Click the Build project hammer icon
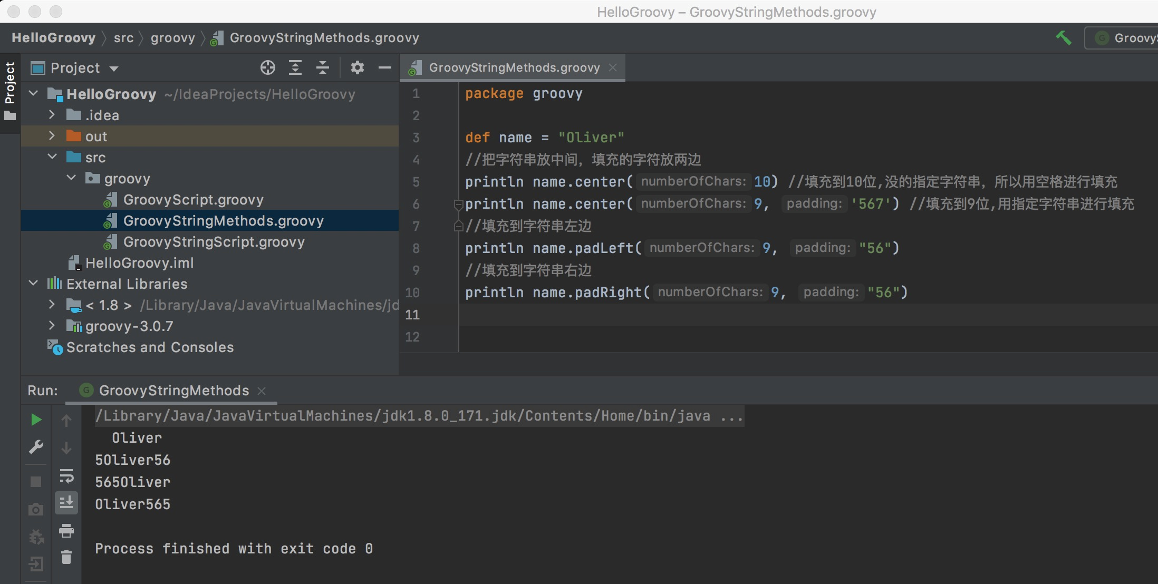This screenshot has height=584, width=1158. click(x=1063, y=38)
